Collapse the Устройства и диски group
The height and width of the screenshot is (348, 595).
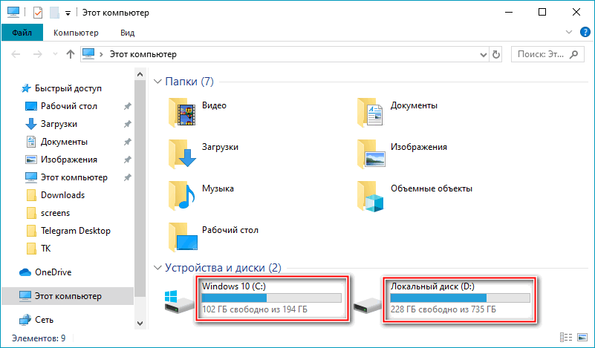point(157,268)
